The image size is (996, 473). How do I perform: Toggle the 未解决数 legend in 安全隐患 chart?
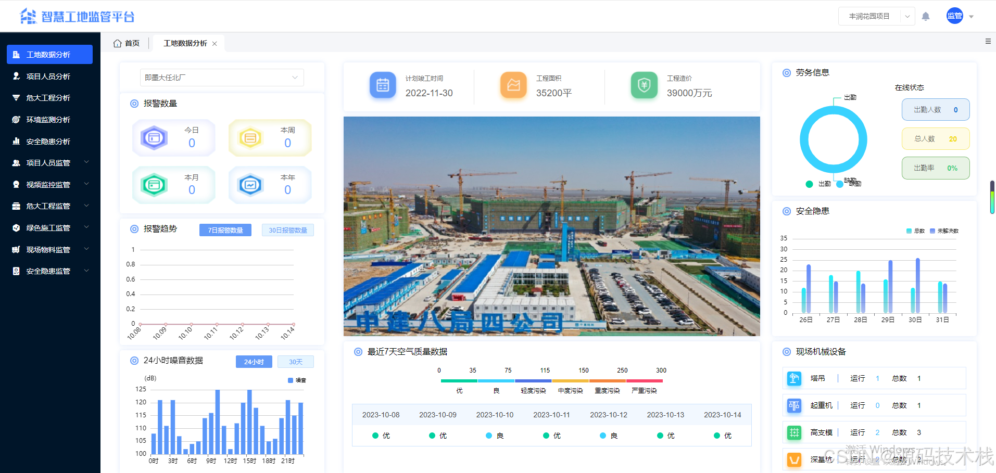click(944, 231)
